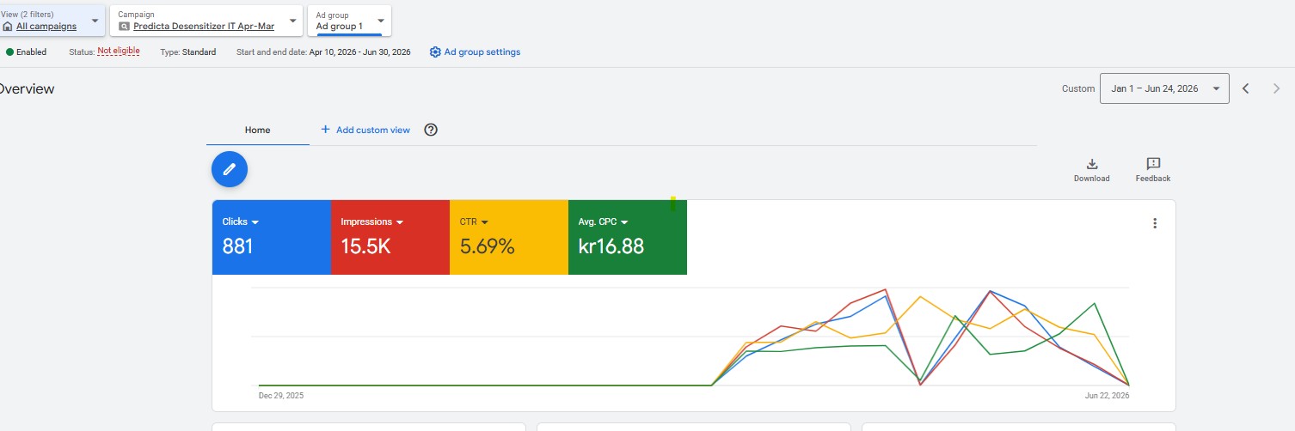Open the help question mark icon
1295x431 pixels.
click(x=432, y=130)
